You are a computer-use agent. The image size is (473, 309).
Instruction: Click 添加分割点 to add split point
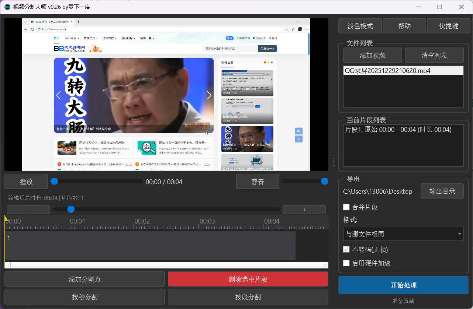click(84, 279)
